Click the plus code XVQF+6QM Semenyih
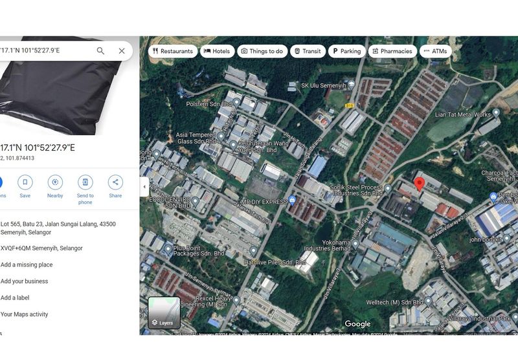The width and height of the screenshot is (518, 357). [41, 248]
